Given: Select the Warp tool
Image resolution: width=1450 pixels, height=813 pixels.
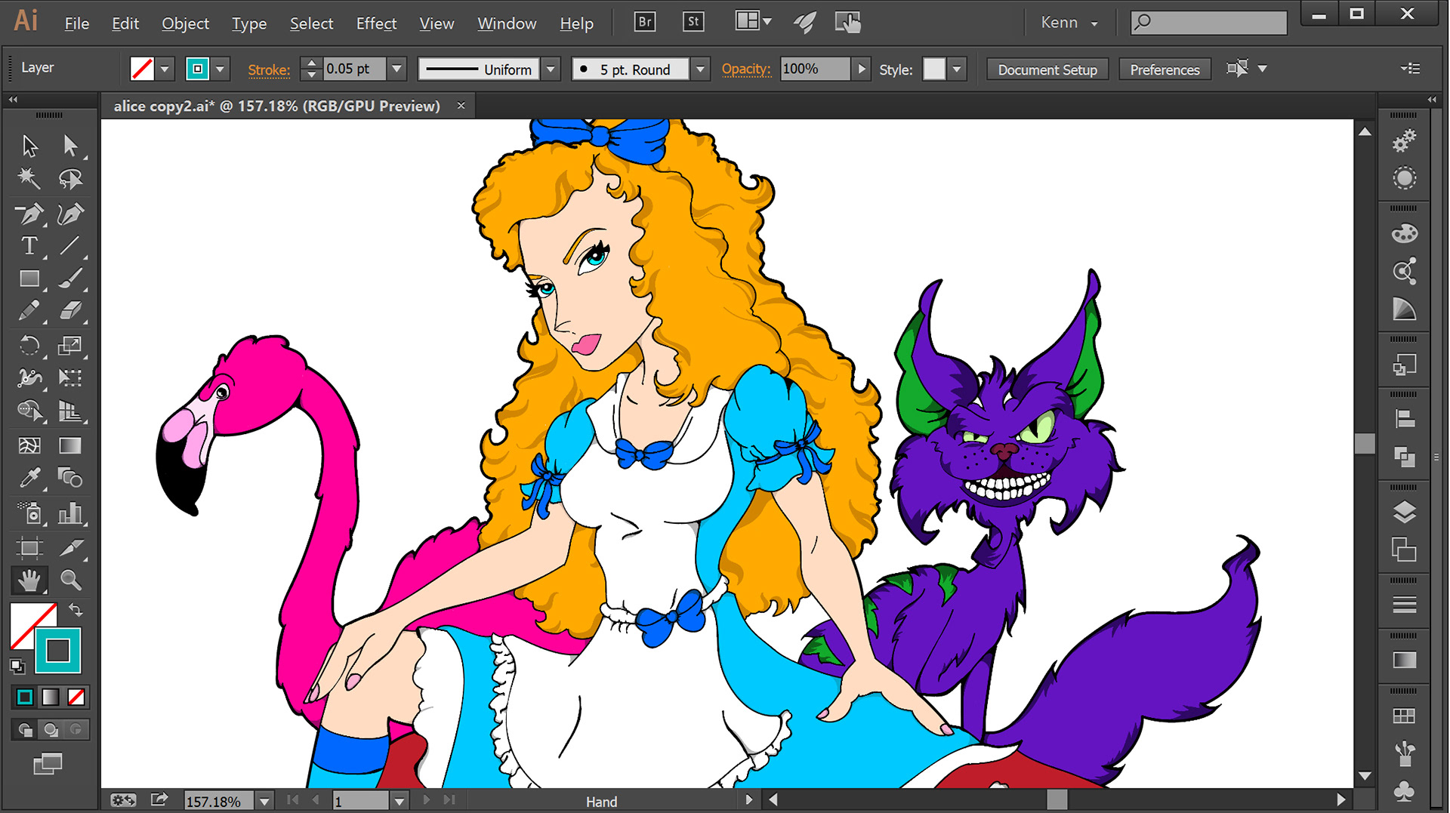Looking at the screenshot, I should coord(29,377).
